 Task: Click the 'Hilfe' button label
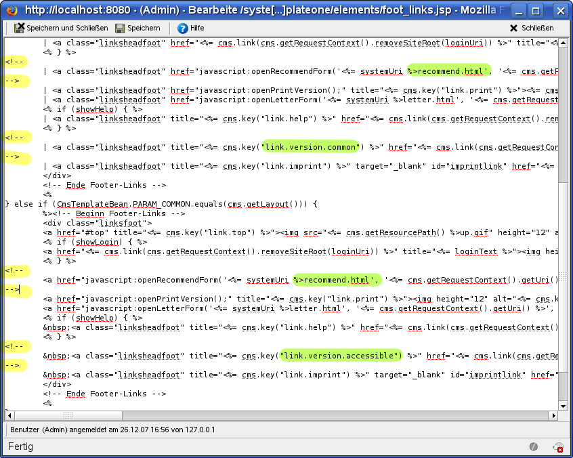pyautogui.click(x=197, y=28)
